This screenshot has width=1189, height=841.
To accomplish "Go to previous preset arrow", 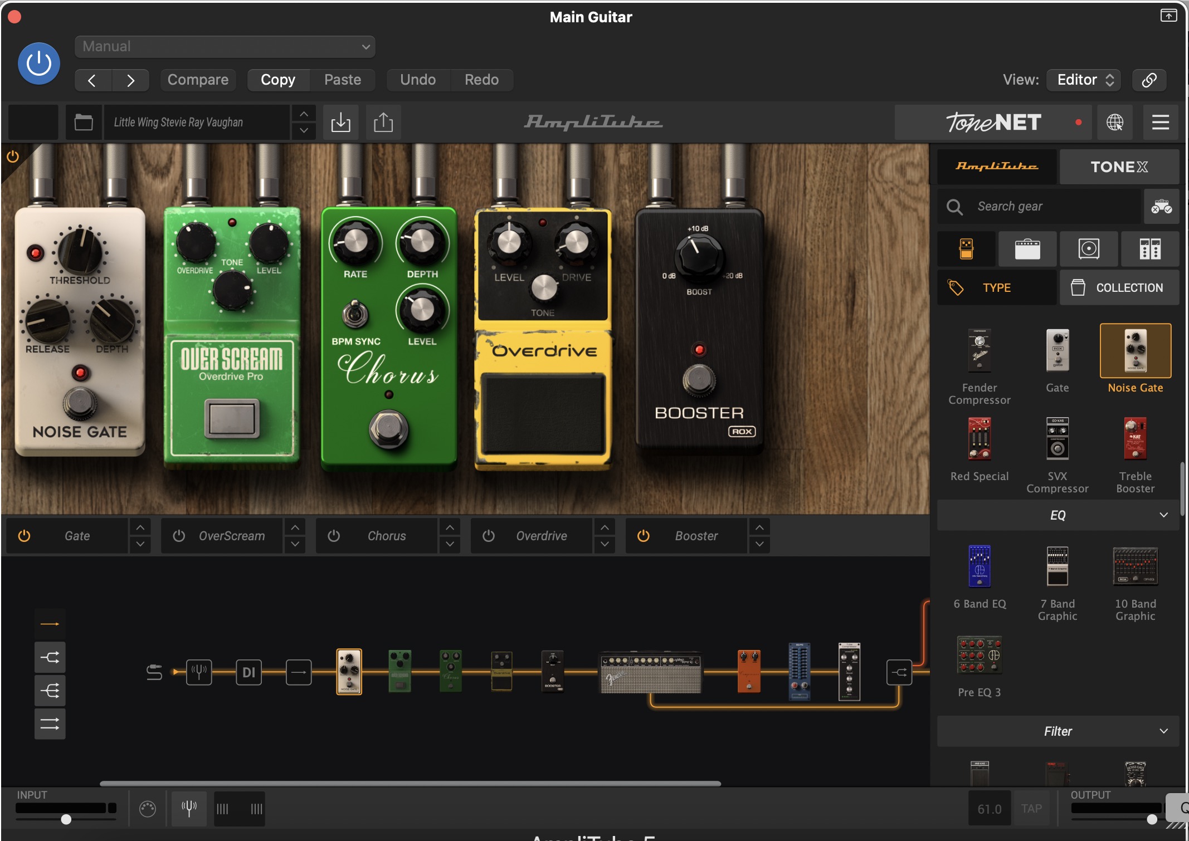I will 93,80.
